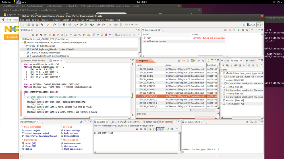This screenshot has height=159, width=284.
Task: Click the Import project link
Action: 33,130
